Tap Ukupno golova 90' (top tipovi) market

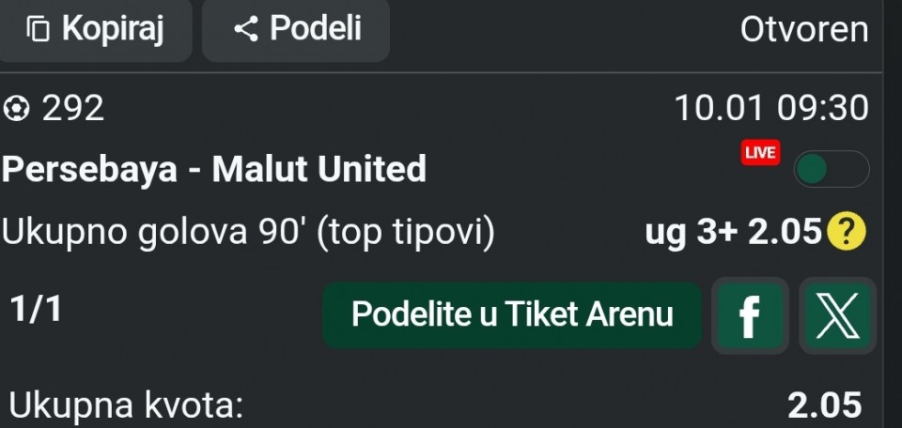[x=248, y=232]
